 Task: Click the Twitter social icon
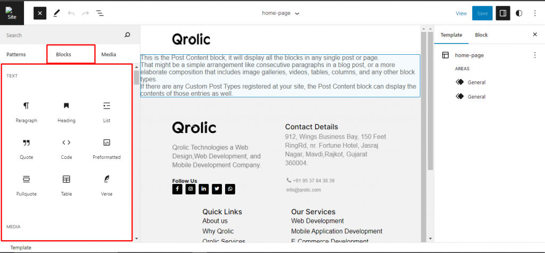click(x=217, y=189)
